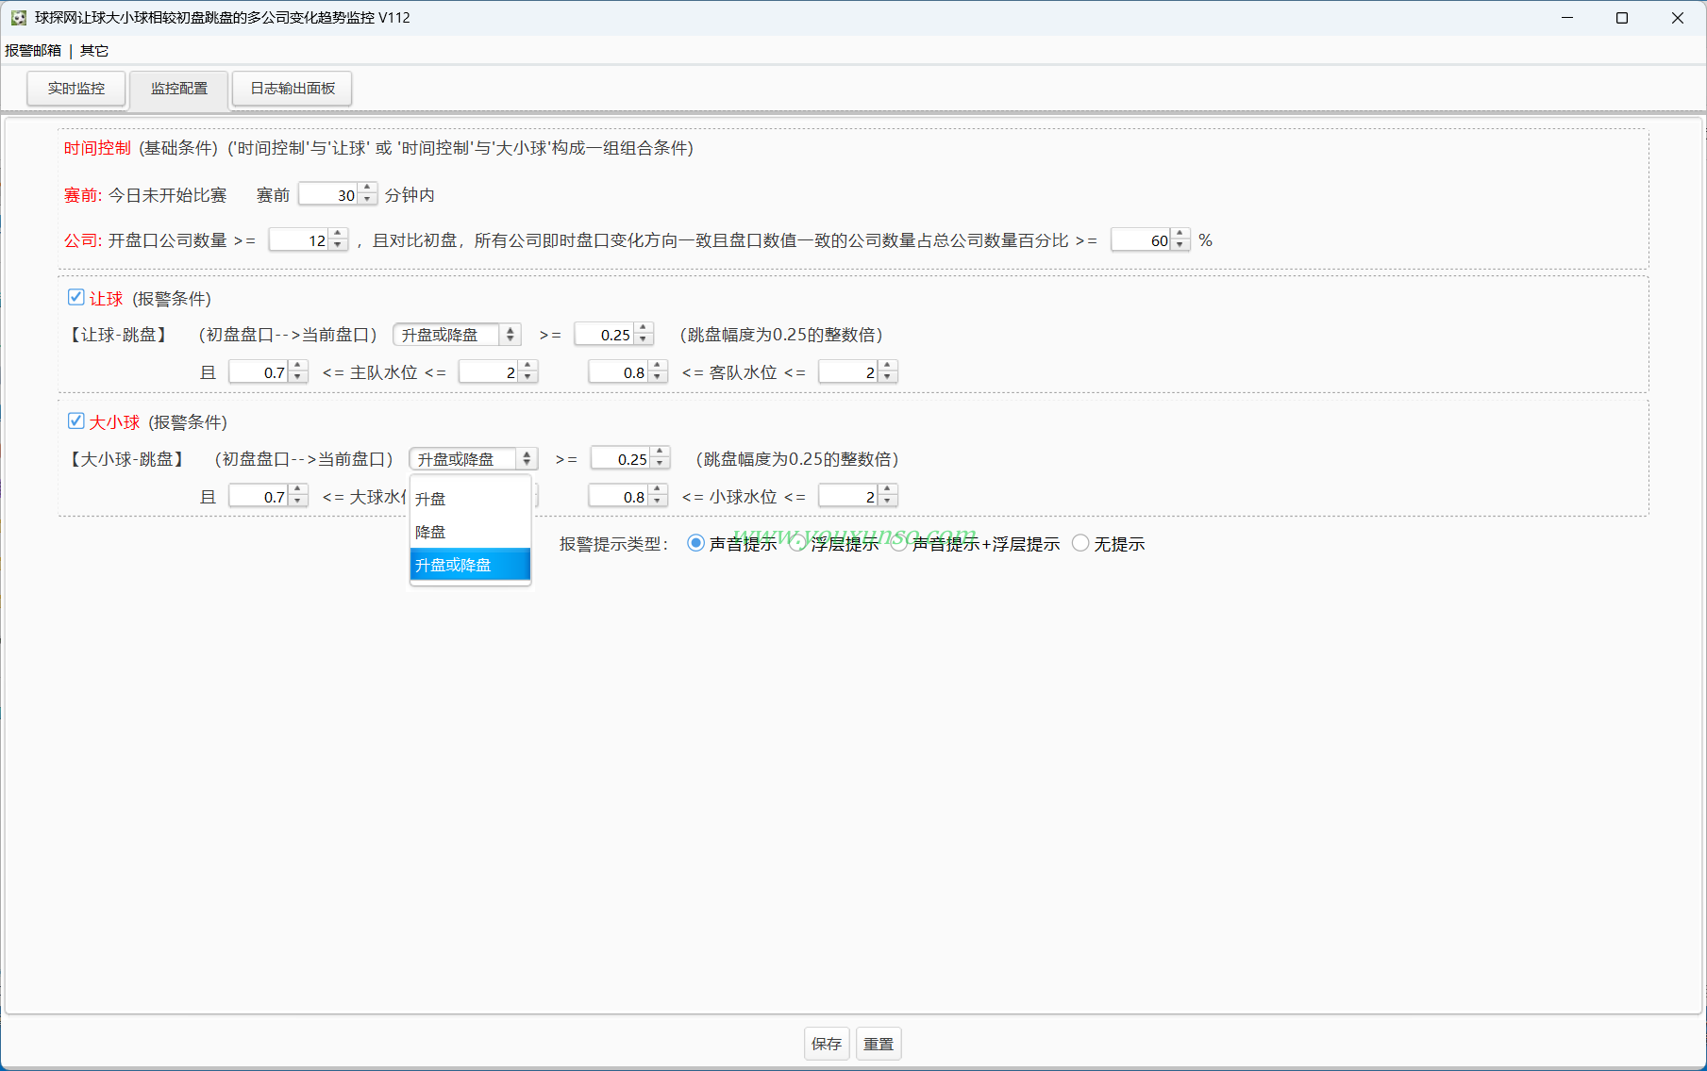Click the 保存 button
Viewport: 1707px width, 1071px height.
(827, 1044)
